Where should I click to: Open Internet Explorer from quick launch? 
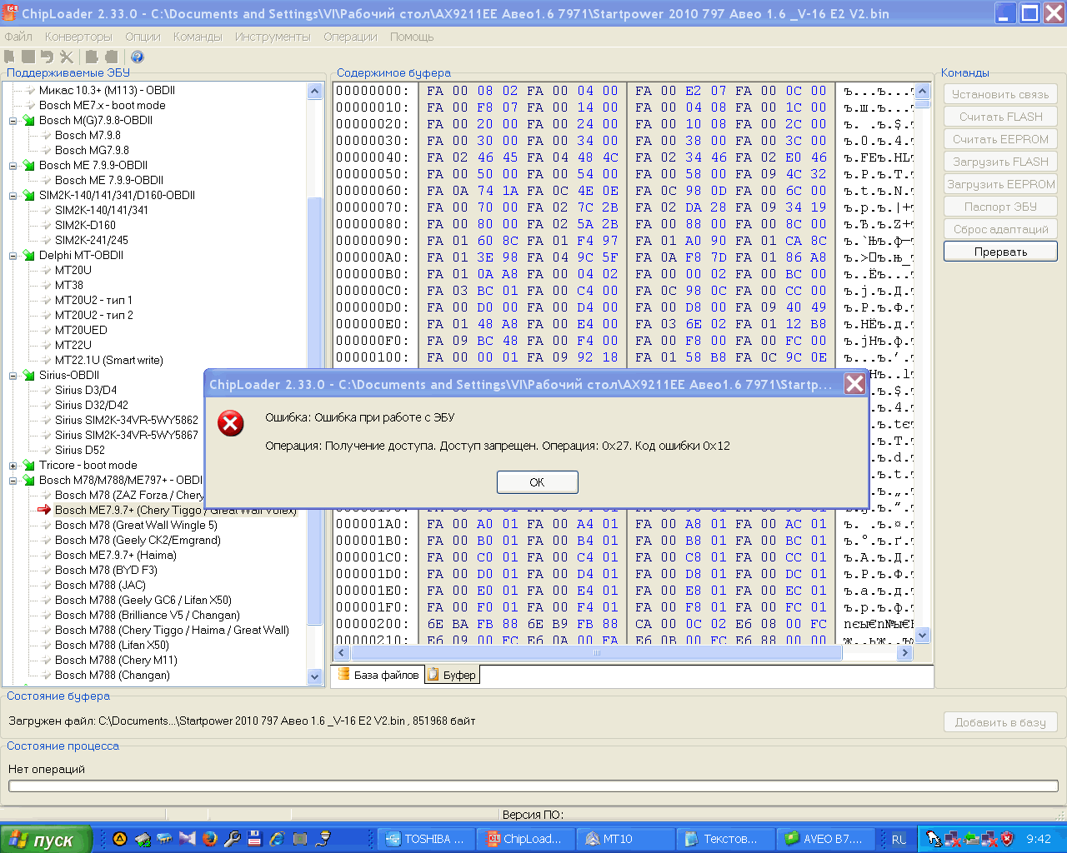277,839
